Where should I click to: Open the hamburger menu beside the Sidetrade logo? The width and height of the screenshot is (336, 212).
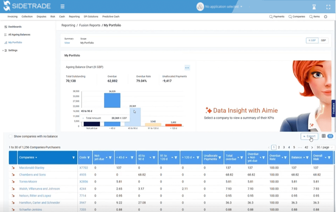pyautogui.click(x=62, y=6)
